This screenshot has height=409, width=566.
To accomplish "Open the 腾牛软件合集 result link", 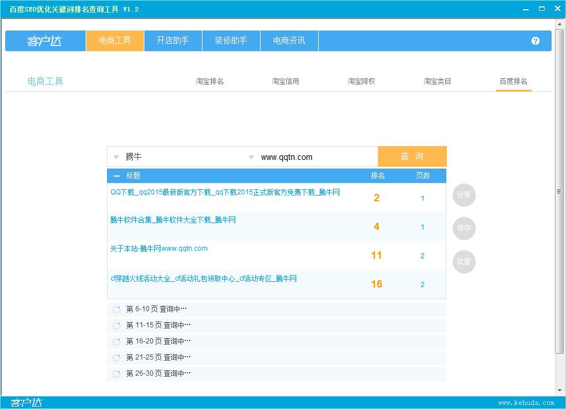I will (173, 220).
